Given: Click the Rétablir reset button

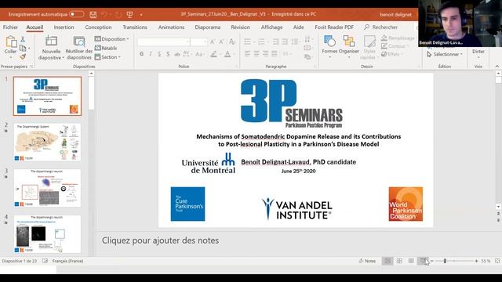Looking at the screenshot, I should [x=106, y=48].
